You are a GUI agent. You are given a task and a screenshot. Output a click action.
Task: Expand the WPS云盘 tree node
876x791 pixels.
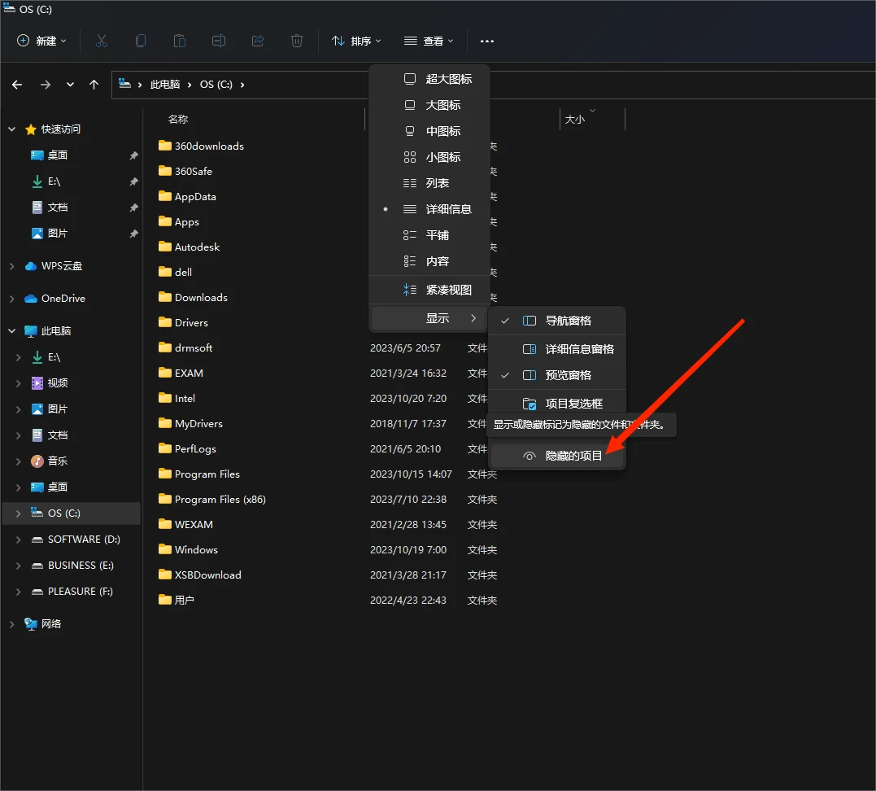click(11, 266)
